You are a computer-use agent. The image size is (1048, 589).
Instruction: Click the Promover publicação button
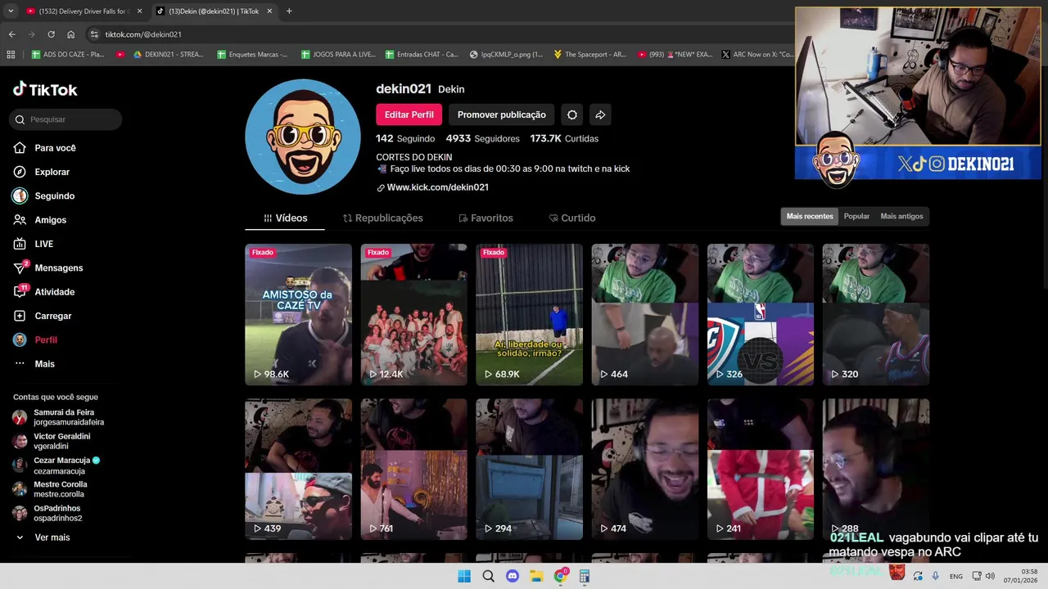point(501,115)
